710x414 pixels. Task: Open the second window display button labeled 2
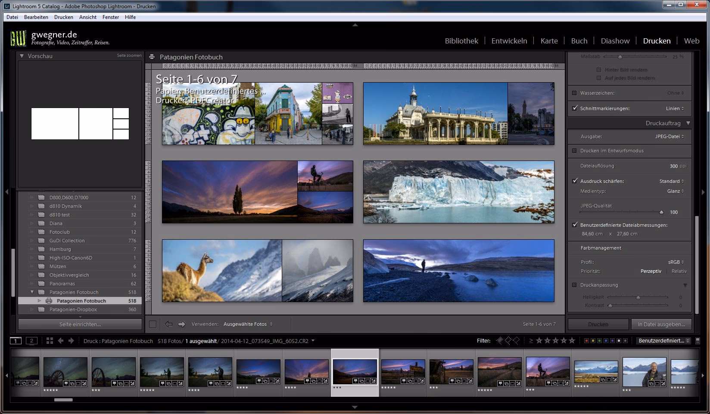(x=31, y=341)
